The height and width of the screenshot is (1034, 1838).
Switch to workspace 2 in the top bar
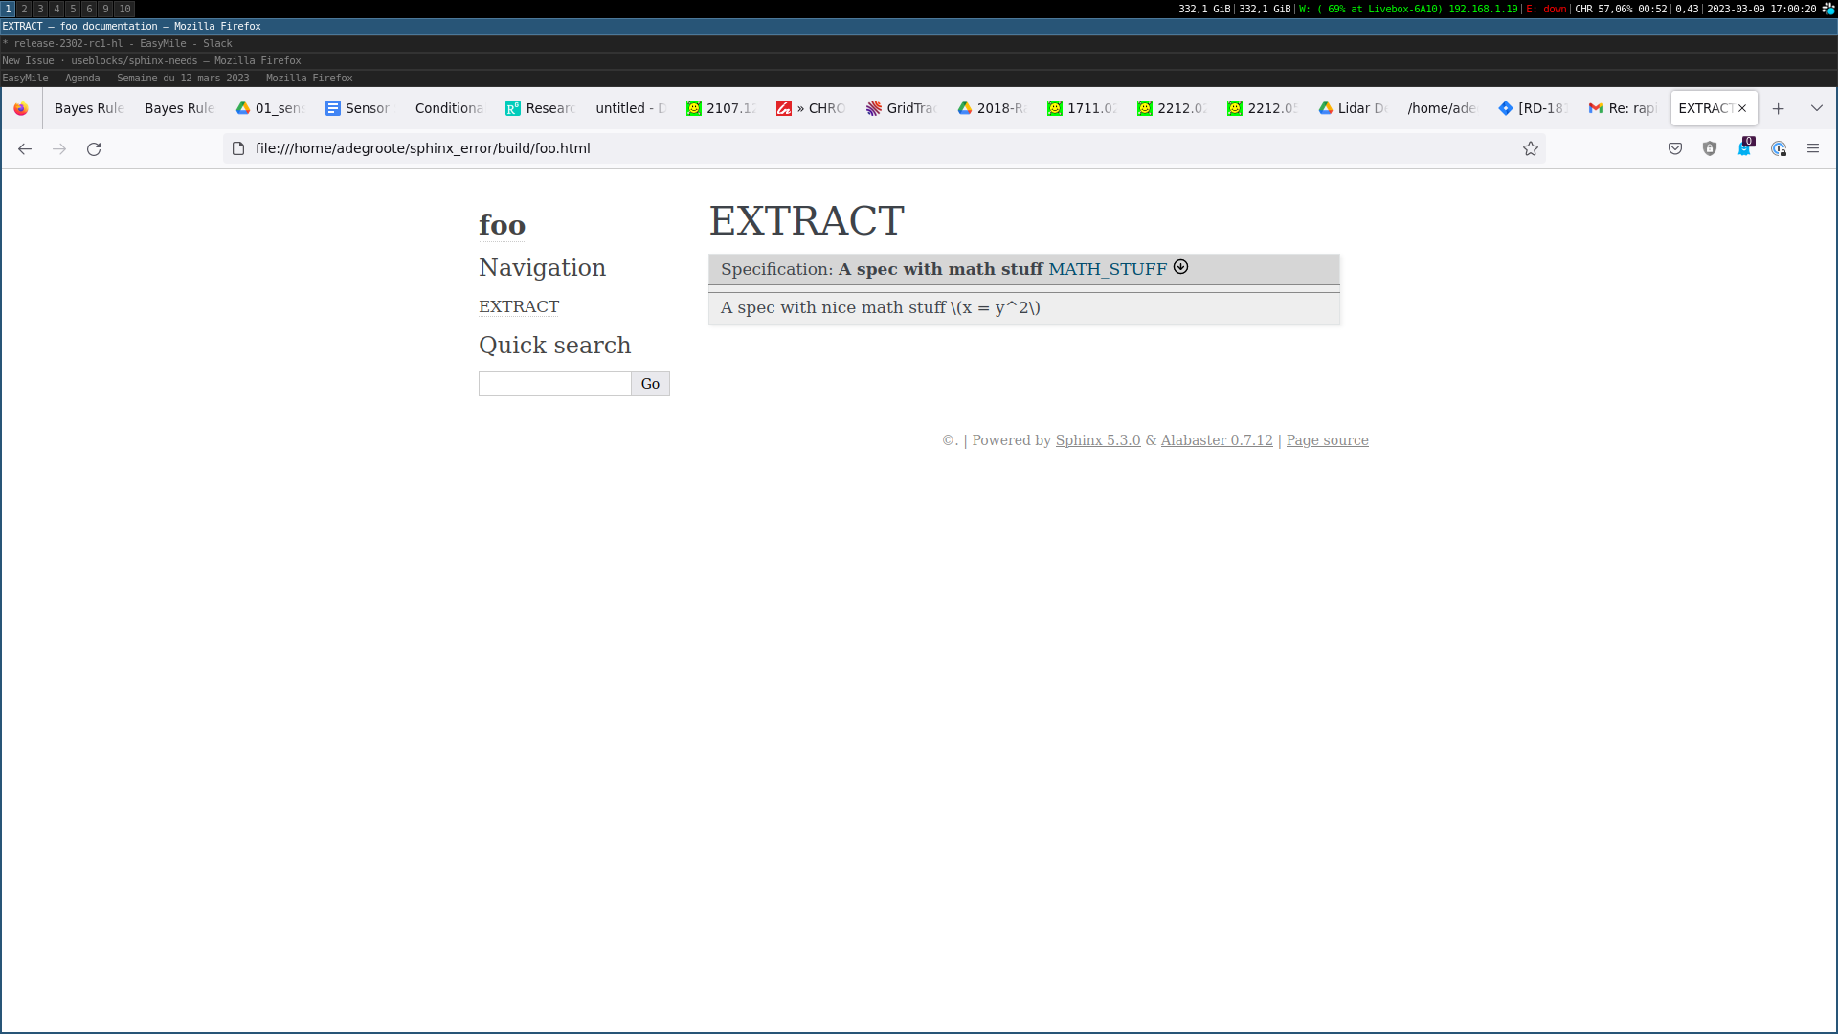coord(23,9)
